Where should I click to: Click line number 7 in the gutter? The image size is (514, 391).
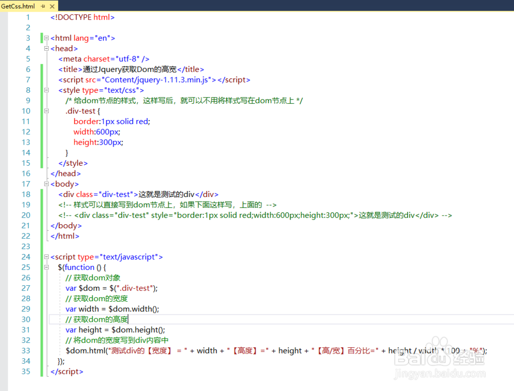28,80
